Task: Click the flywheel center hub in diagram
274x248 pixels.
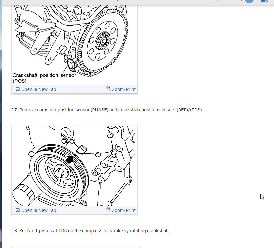Action: click(x=103, y=41)
